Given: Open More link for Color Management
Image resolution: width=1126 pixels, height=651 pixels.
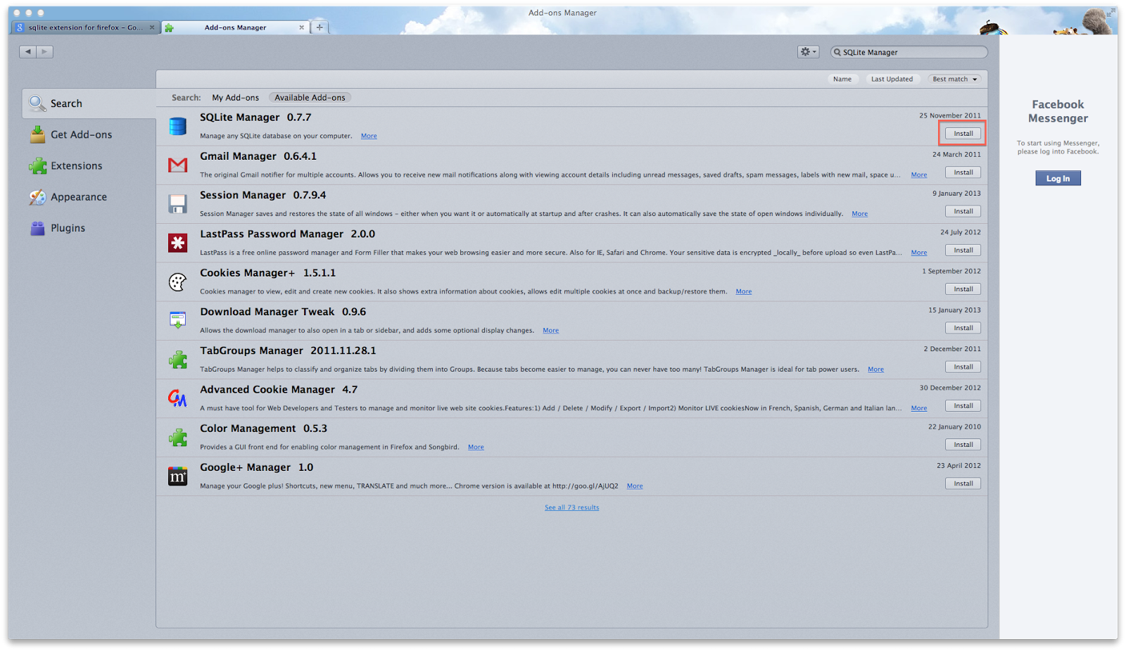Looking at the screenshot, I should coord(476,447).
